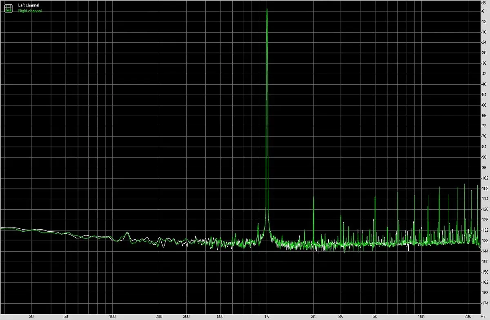Click the "500" frequency axis label
The width and height of the screenshot is (490, 320).
(x=220, y=316)
